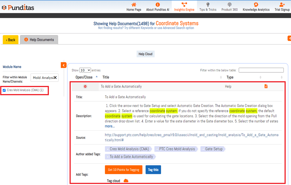Click the orange Tag cloud icon
Screen dimensions: 291x185
point(126,181)
